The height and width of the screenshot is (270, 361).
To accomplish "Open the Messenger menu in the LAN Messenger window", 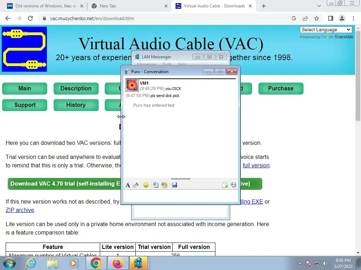I will point(147,64).
